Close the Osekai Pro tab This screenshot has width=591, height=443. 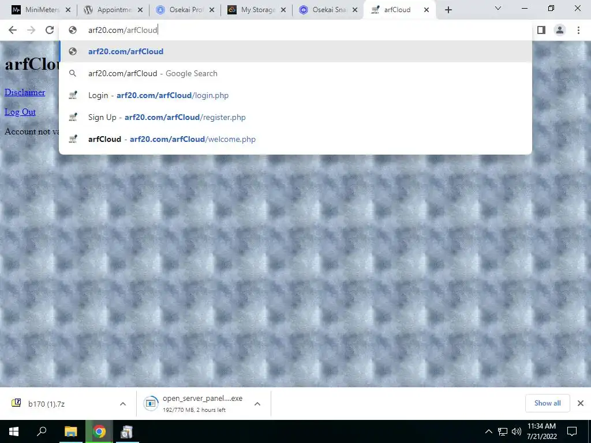pos(212,10)
